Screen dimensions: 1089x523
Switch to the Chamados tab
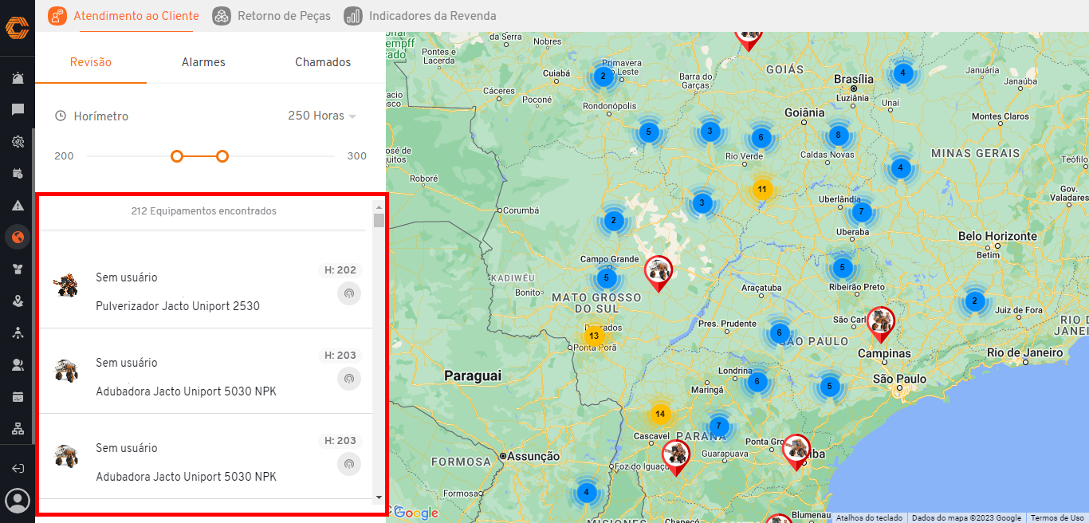[323, 62]
